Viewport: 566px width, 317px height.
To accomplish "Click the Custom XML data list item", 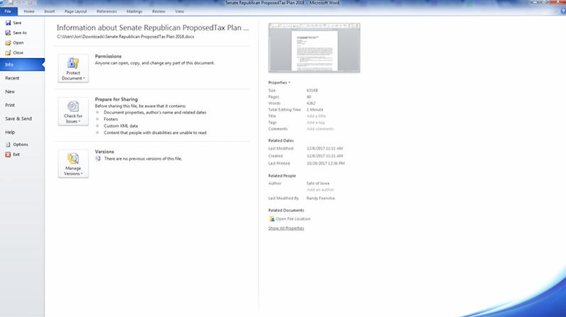I will pyautogui.click(x=121, y=126).
